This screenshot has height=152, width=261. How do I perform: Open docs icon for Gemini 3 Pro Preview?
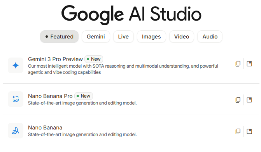(249, 64)
